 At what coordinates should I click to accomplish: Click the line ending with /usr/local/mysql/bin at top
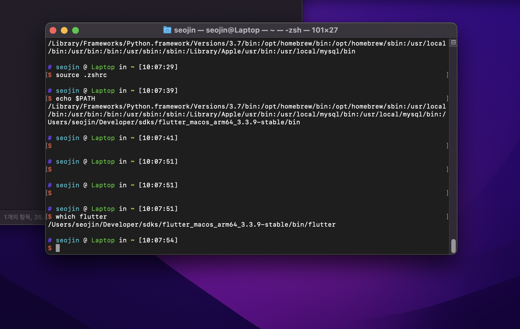coord(202,51)
